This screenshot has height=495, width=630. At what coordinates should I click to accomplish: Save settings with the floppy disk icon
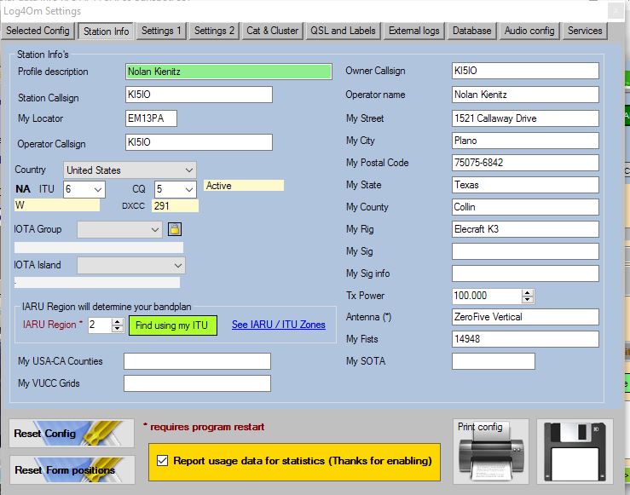575,452
